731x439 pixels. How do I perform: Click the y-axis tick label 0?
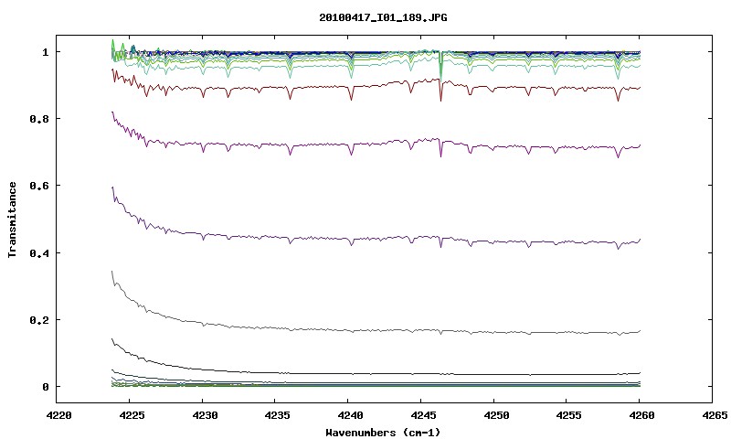[x=45, y=387]
